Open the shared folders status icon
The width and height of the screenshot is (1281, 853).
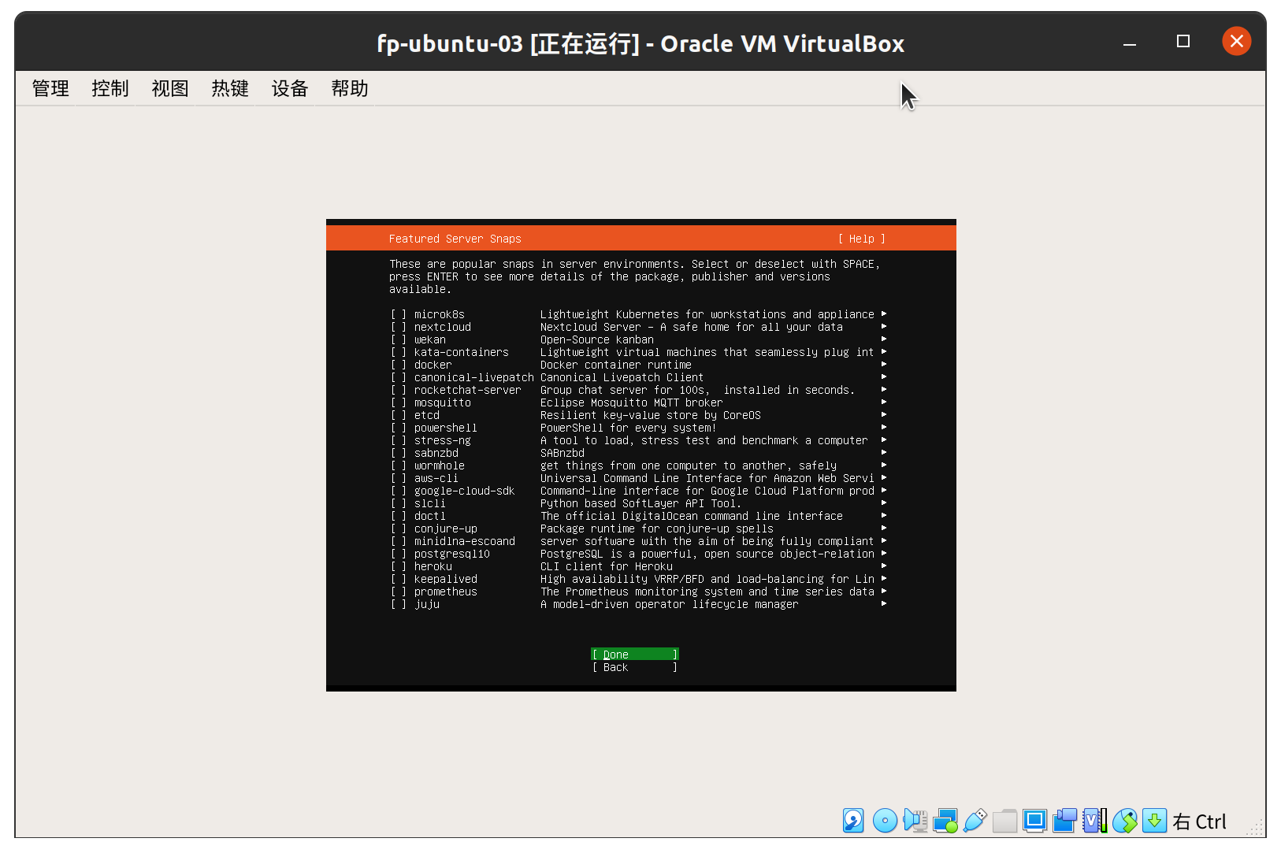[1004, 821]
